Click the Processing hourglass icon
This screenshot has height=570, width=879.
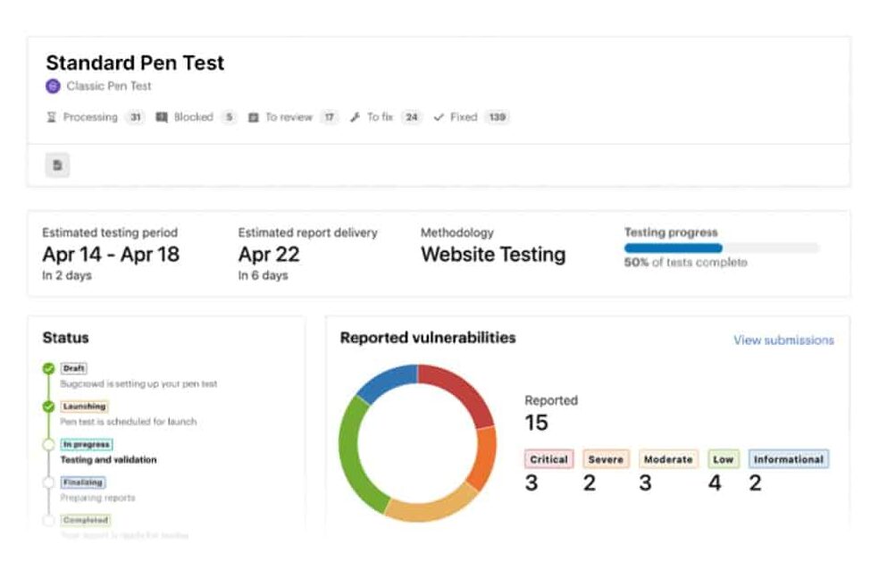52,117
